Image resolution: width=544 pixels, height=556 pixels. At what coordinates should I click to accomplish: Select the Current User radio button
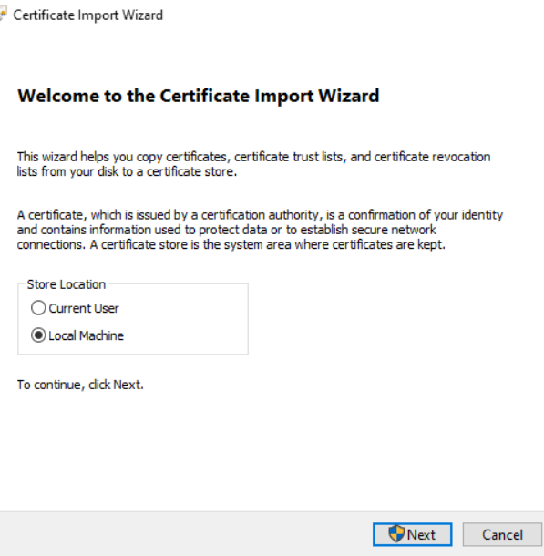coord(38,308)
